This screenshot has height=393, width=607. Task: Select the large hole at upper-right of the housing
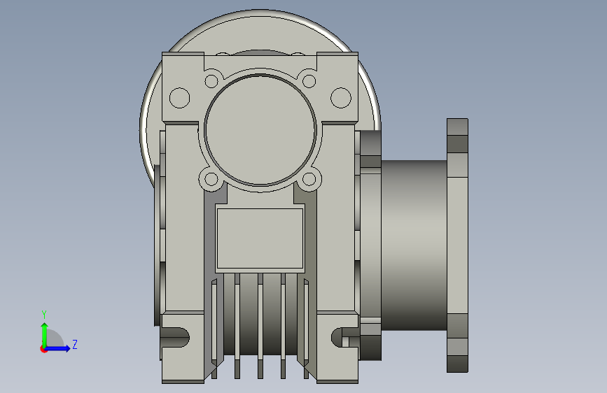pos(341,98)
